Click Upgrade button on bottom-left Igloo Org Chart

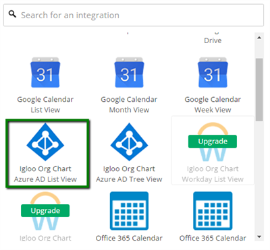[x=45, y=211]
